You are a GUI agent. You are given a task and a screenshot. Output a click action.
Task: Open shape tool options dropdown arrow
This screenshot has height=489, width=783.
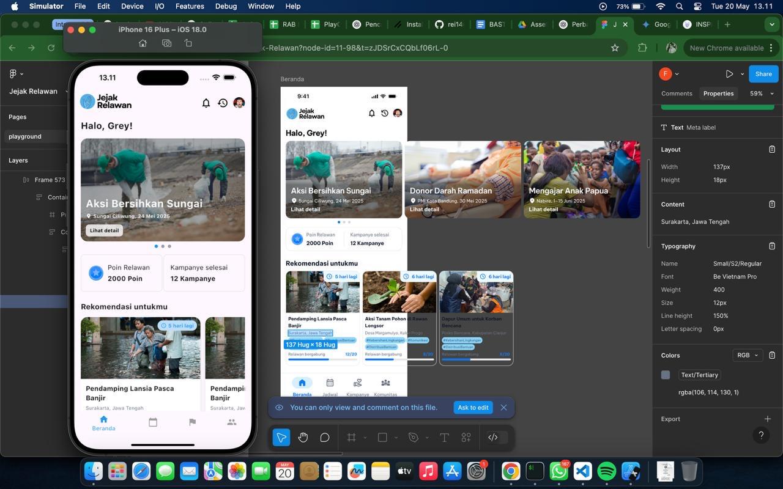(x=396, y=438)
